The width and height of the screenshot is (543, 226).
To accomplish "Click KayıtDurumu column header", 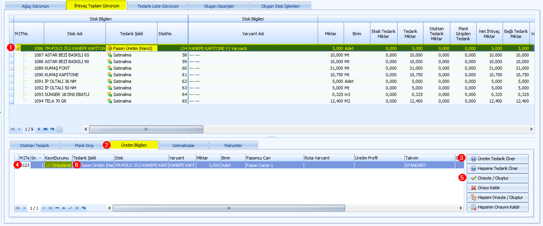I will click(x=58, y=158).
